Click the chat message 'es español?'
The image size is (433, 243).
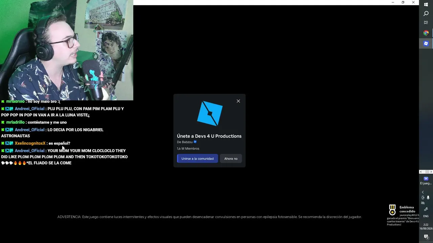(x=60, y=143)
